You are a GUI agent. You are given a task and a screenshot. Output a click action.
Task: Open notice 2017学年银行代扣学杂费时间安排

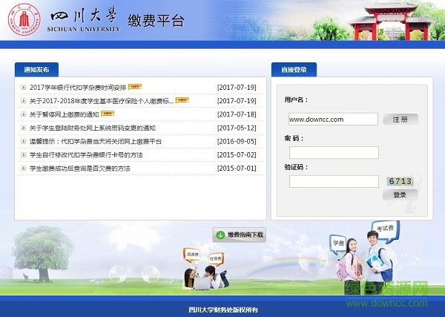tap(78, 88)
